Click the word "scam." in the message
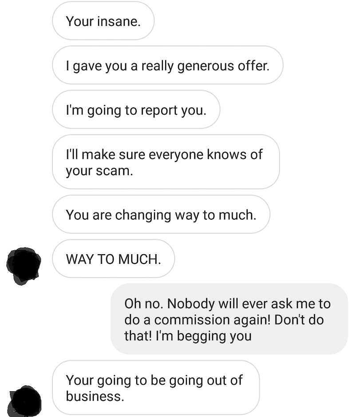 pyautogui.click(x=114, y=171)
